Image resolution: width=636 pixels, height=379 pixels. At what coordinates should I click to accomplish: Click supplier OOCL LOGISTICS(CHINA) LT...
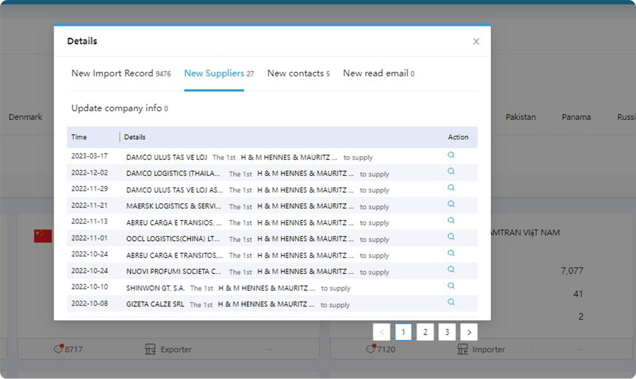(x=173, y=239)
